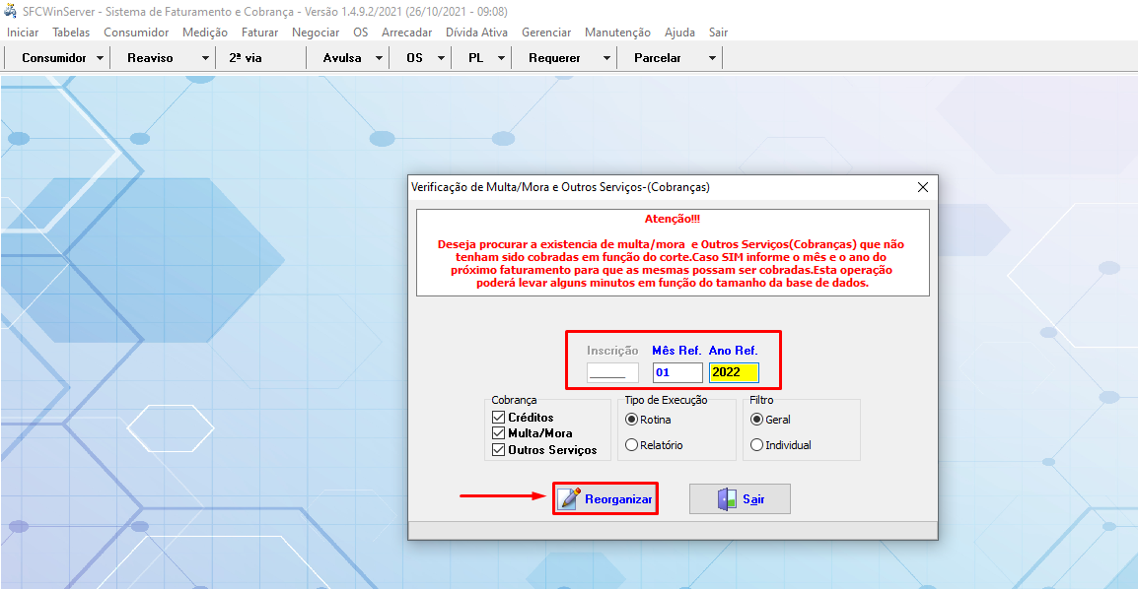
Task: Click the Sair door icon
Action: (727, 499)
